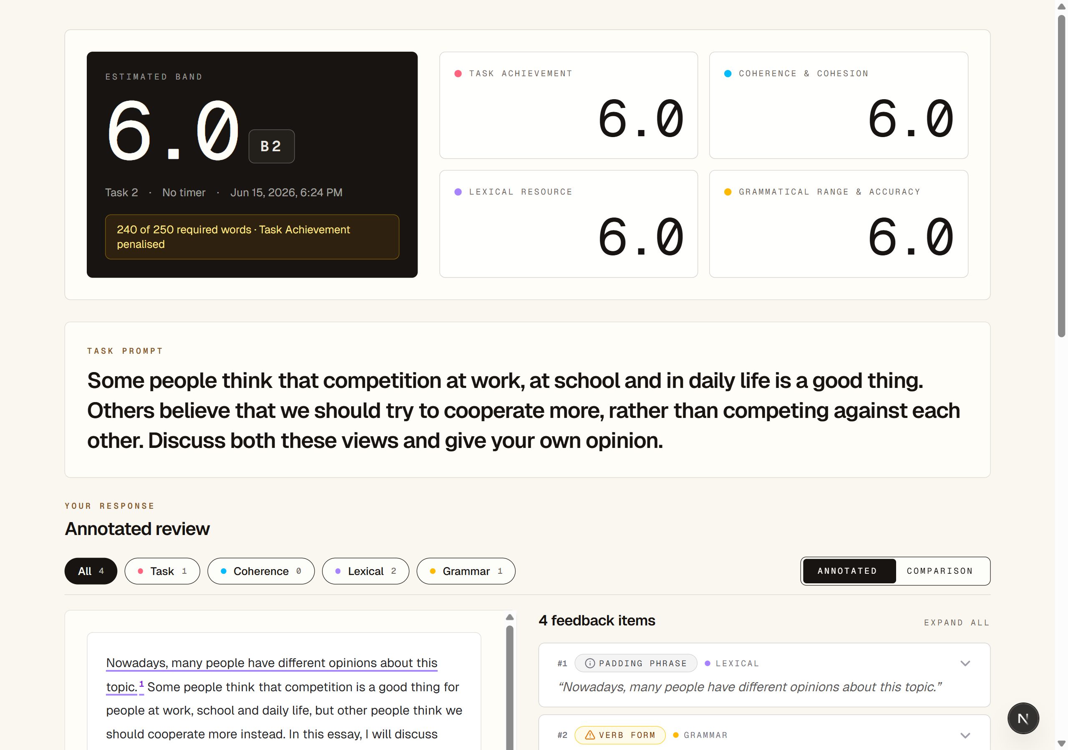Click the 'Task 2' label

121,192
